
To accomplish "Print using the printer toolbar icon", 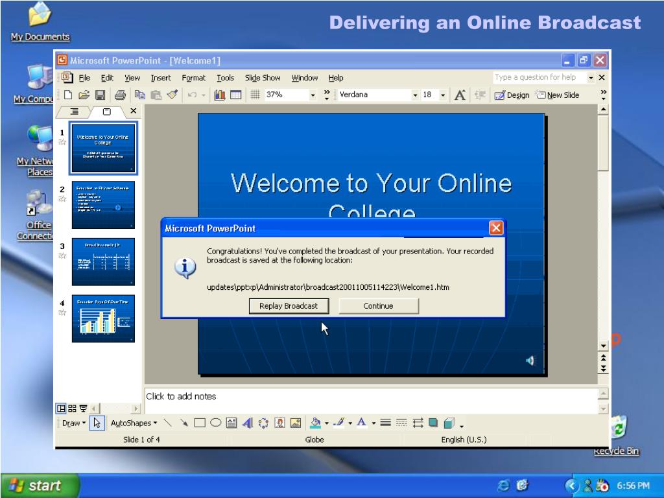I will point(120,95).
